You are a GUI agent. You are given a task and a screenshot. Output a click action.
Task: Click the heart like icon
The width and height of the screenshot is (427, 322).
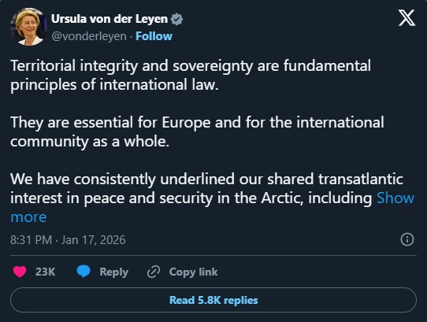(x=20, y=272)
